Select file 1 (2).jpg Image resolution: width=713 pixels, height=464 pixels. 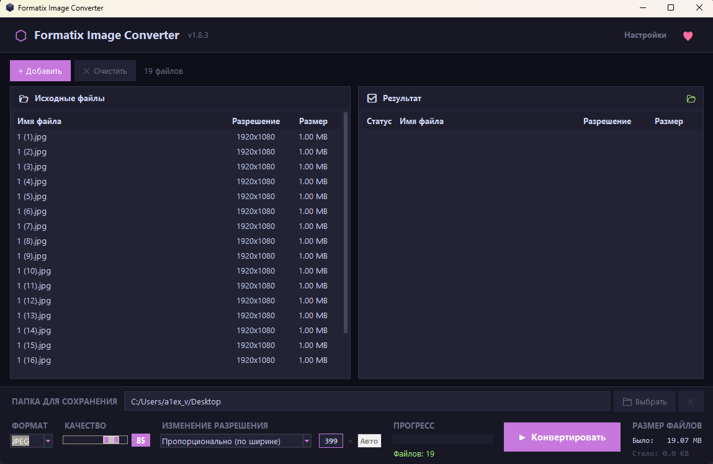(x=177, y=152)
